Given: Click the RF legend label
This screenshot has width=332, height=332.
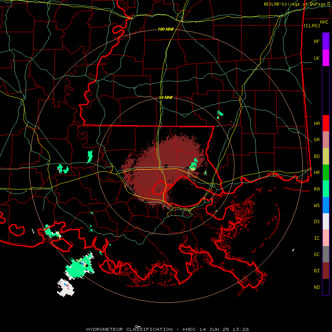Looking at the screenshot, I should coord(317,41).
